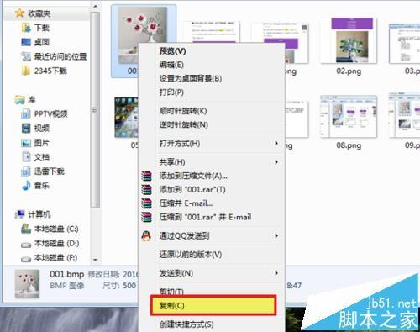The height and width of the screenshot is (332, 420).
Task: Click the 08.png file name
Action: tap(349, 145)
